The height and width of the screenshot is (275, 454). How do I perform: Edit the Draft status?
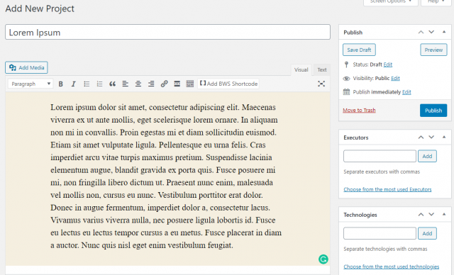point(388,64)
